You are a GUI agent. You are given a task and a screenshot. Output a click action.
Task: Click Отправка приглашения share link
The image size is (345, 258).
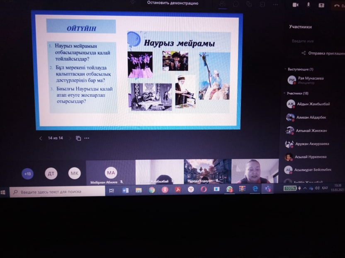[323, 53]
